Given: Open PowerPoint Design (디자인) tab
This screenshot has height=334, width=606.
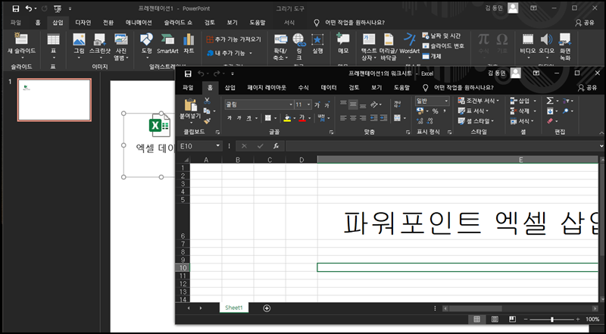Looking at the screenshot, I should [83, 23].
